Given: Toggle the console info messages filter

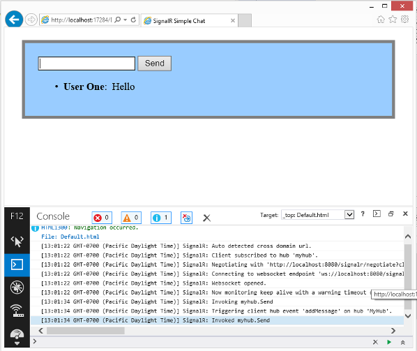Looking at the screenshot, I should (x=161, y=218).
